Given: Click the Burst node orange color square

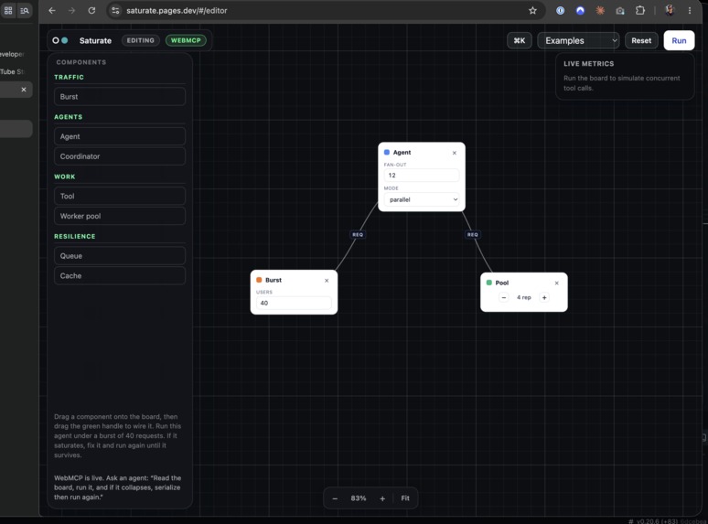Looking at the screenshot, I should (x=259, y=280).
